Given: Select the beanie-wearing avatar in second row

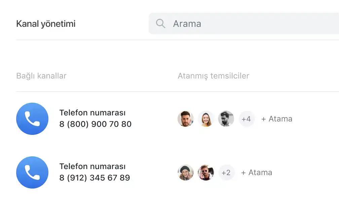Looking at the screenshot, I should click(x=186, y=172).
